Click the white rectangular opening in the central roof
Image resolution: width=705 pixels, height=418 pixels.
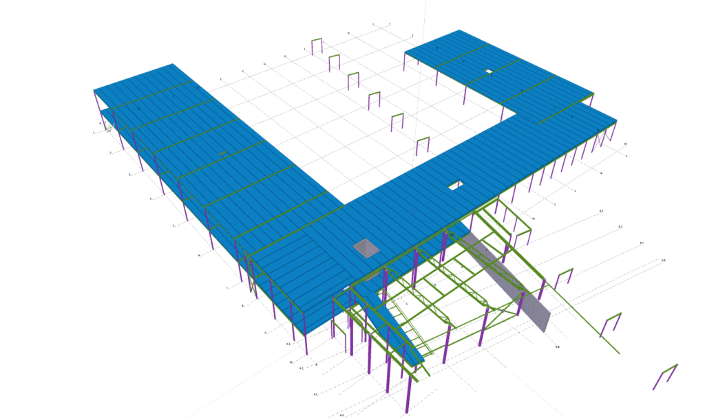(x=455, y=185)
